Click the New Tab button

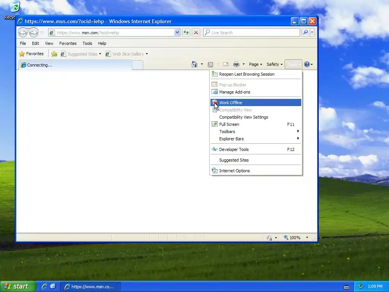pos(138,65)
